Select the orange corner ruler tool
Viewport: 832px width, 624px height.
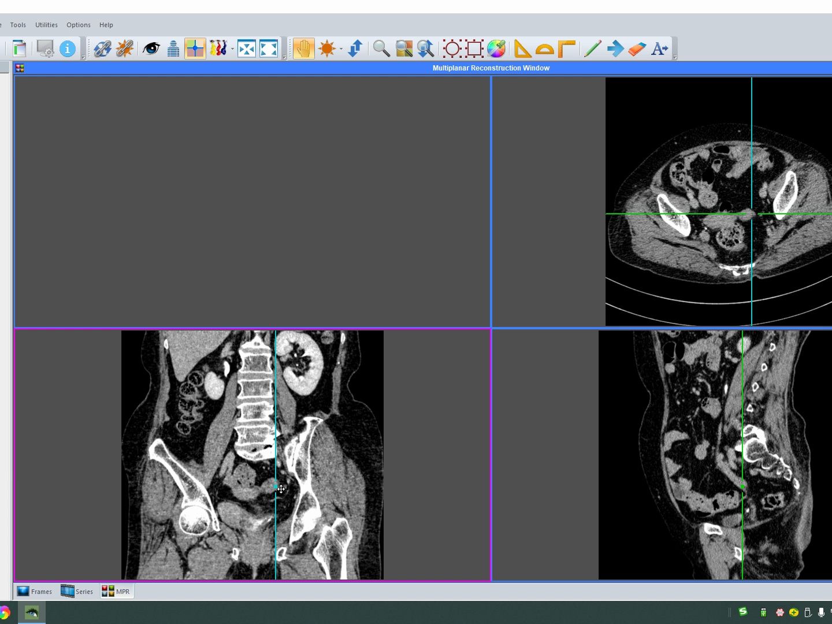pyautogui.click(x=566, y=49)
